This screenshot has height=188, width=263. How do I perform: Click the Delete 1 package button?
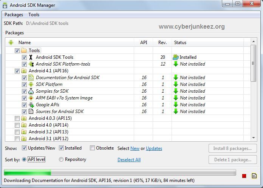[233, 160]
